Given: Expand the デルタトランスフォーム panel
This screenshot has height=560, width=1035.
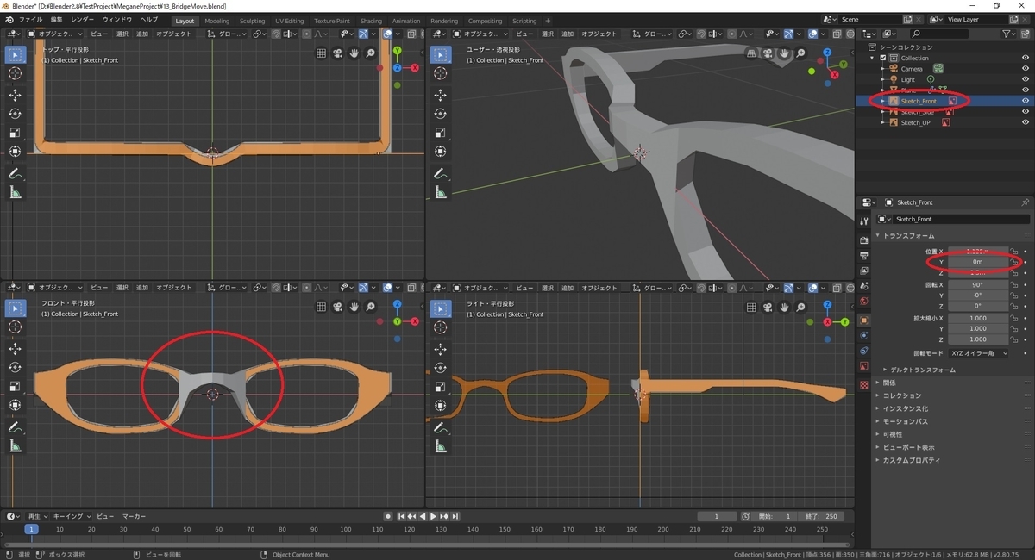Looking at the screenshot, I should coord(922,370).
